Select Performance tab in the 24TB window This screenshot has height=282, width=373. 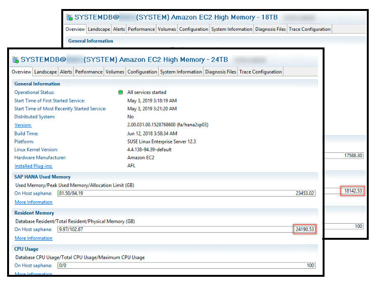[89, 72]
